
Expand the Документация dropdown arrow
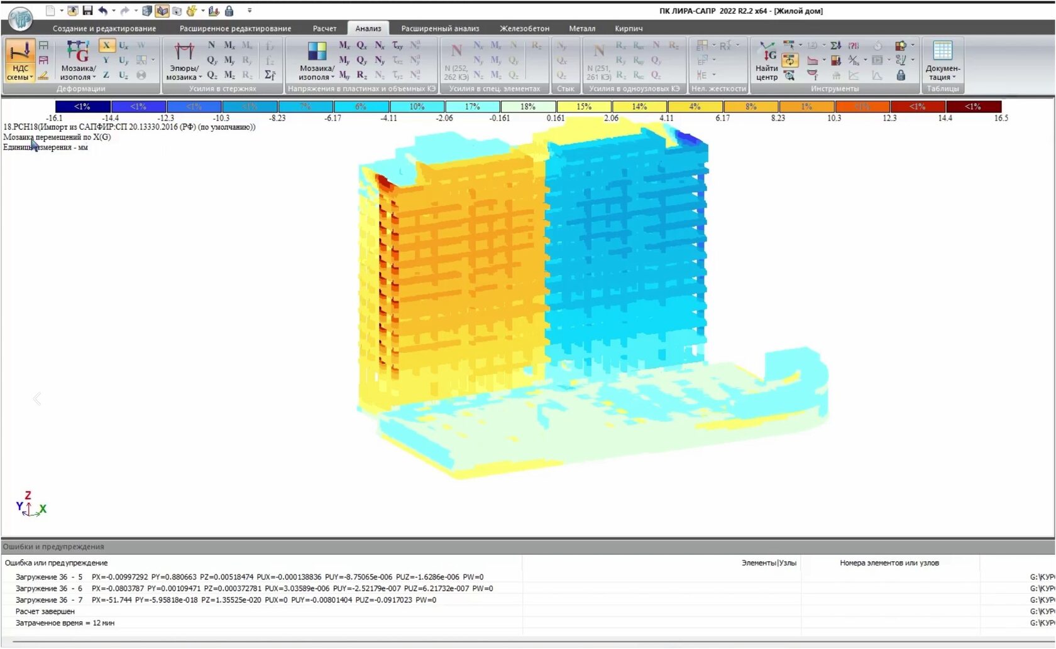(x=954, y=77)
